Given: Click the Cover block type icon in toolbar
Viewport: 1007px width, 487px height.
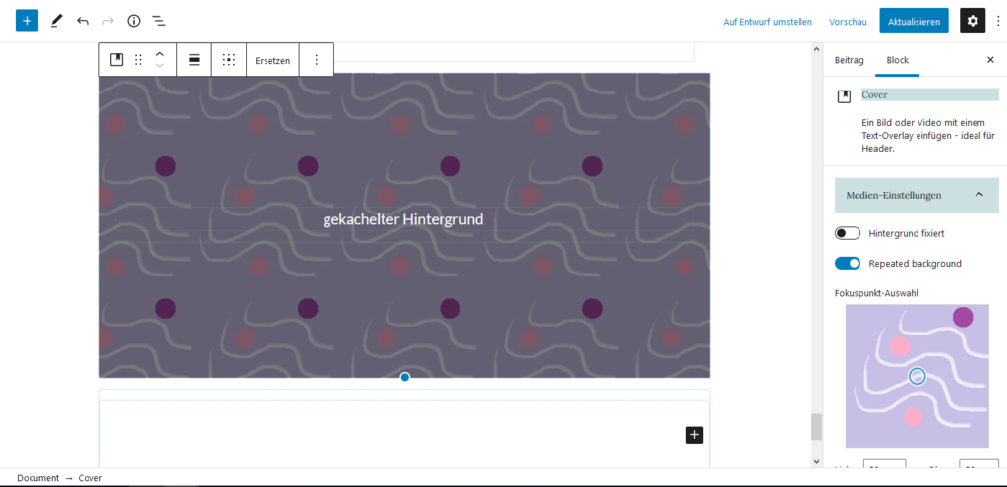Looking at the screenshot, I should pyautogui.click(x=116, y=60).
